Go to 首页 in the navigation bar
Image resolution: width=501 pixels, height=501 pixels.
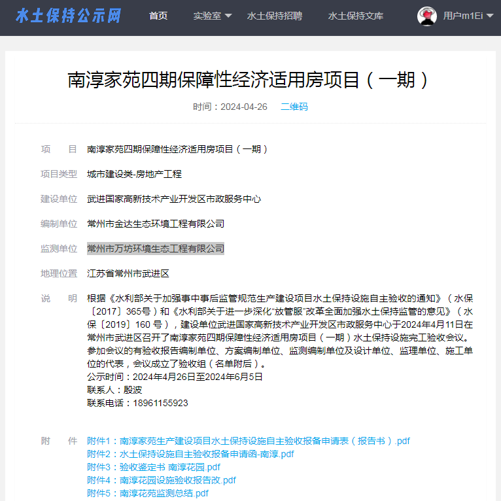[158, 16]
